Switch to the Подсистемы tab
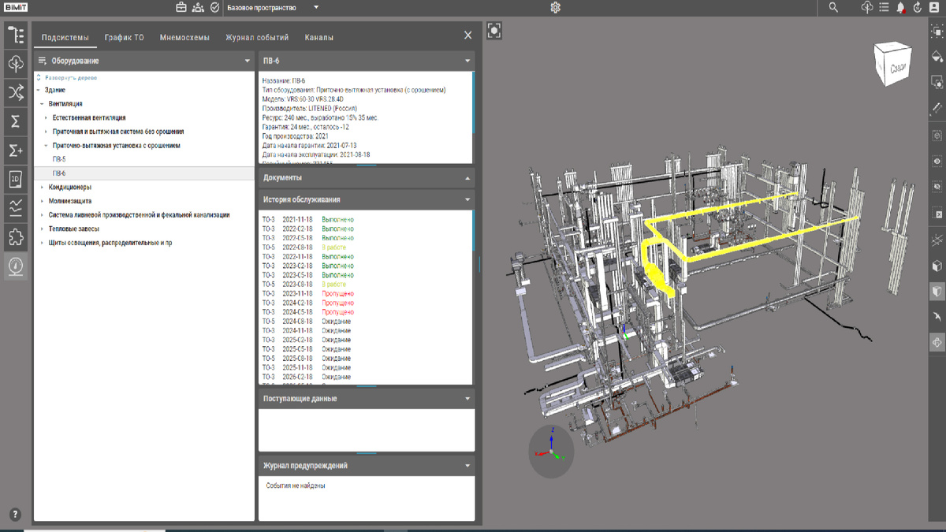The width and height of the screenshot is (946, 532). 65,37
